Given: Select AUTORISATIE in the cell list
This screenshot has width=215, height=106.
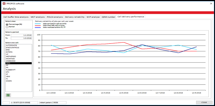Looking at the screenshot, I should click(19, 45).
